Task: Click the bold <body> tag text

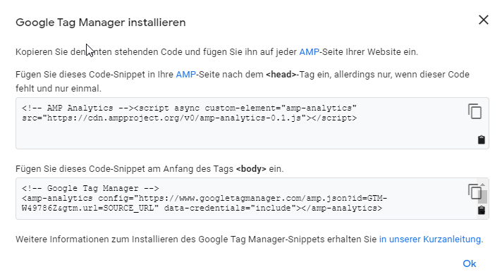Action: (251, 169)
